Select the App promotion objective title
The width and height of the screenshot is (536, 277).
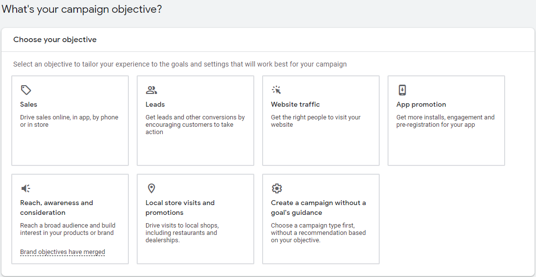pyautogui.click(x=421, y=104)
